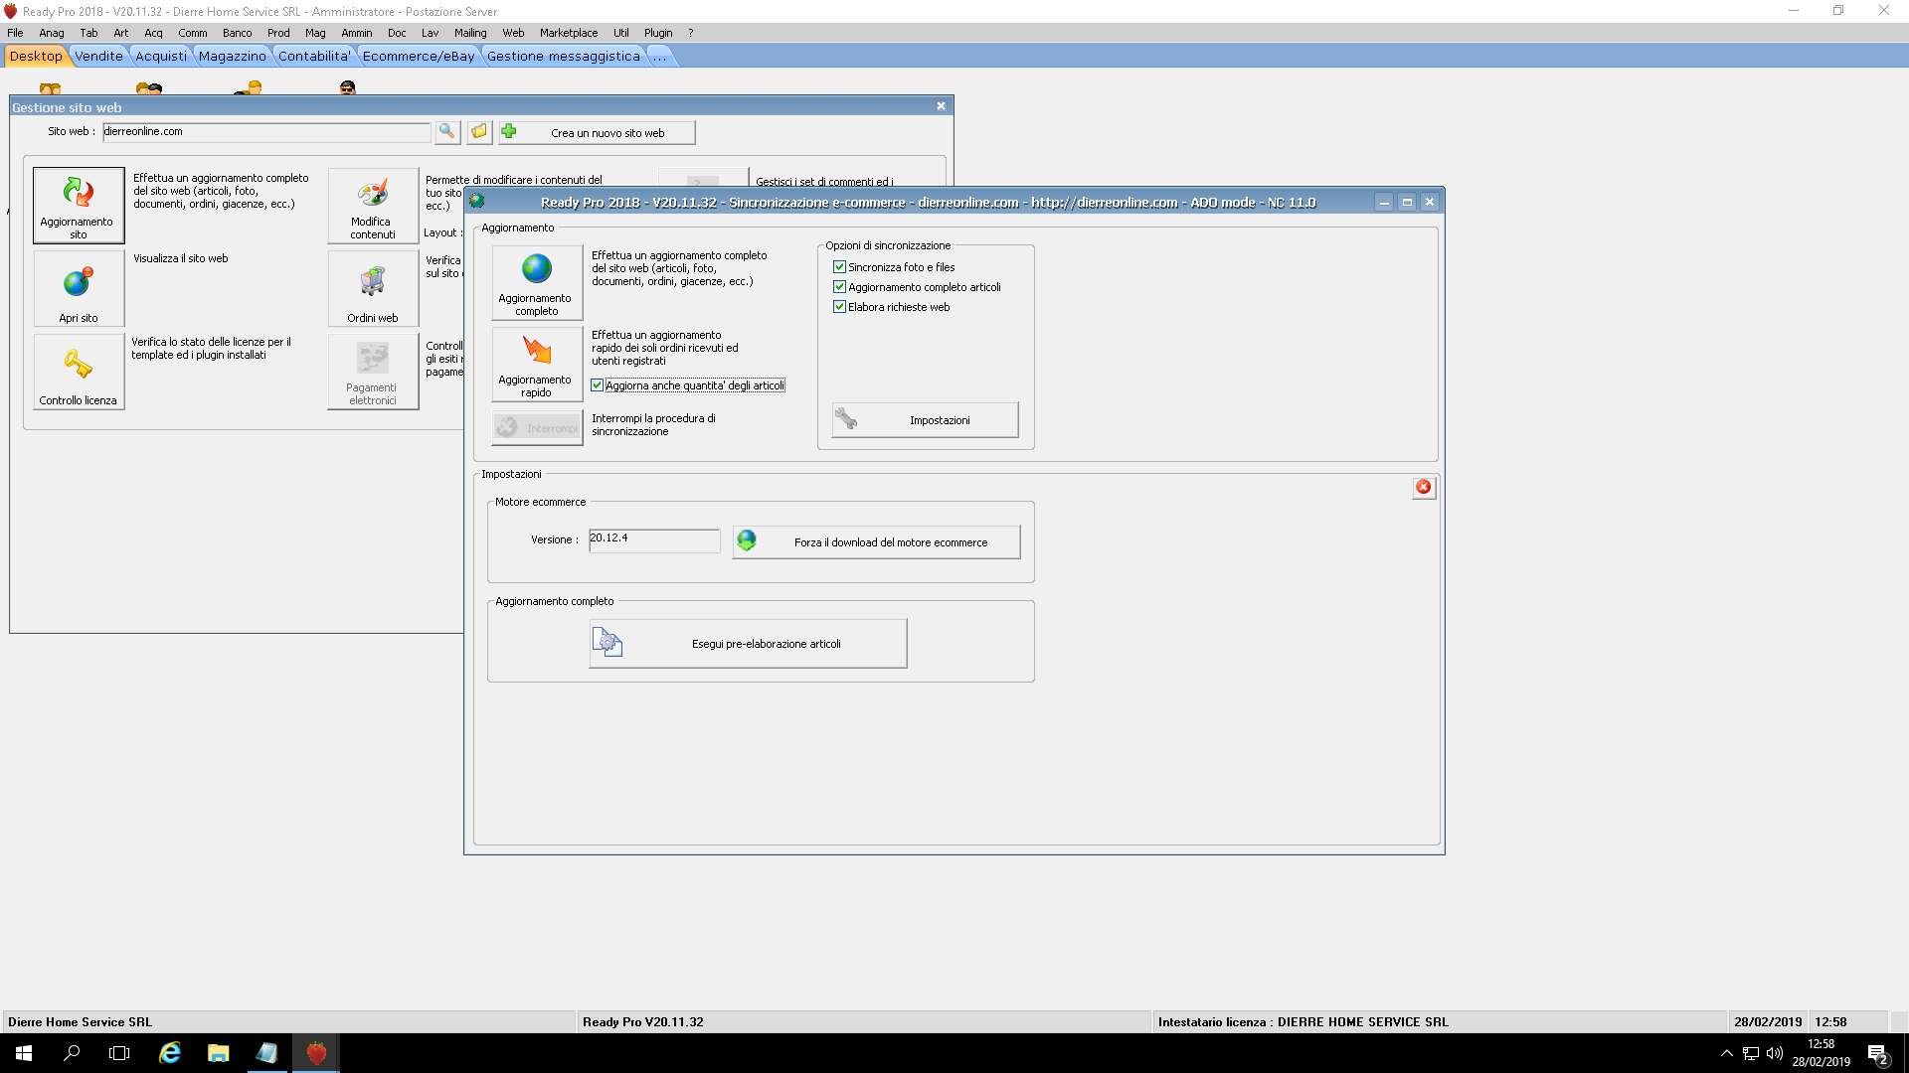Click notepad-like app icon on taskbar
Viewport: 1909px width, 1073px height.
click(x=266, y=1053)
